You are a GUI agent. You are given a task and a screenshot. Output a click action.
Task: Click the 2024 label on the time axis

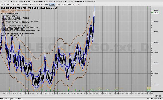point(130,93)
